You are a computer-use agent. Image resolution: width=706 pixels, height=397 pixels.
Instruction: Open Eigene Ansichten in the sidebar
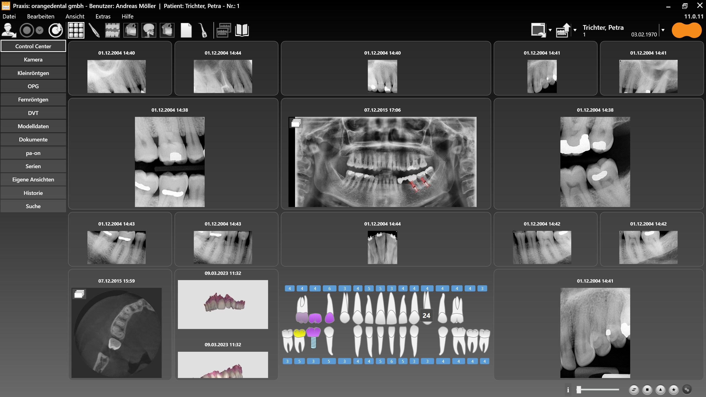click(33, 179)
